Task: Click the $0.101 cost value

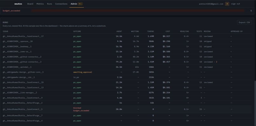Action: pyautogui.click(x=166, y=98)
